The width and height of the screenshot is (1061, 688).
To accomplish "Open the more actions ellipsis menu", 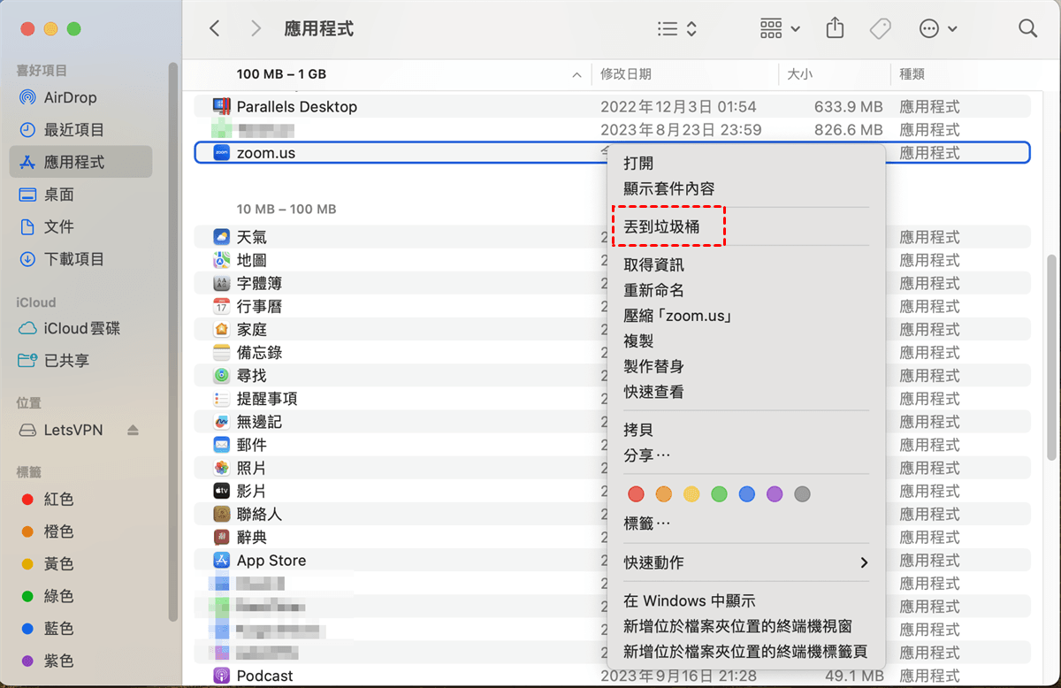I will [938, 28].
